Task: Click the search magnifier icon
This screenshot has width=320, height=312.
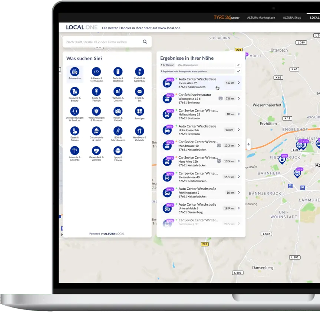Action: click(x=145, y=42)
